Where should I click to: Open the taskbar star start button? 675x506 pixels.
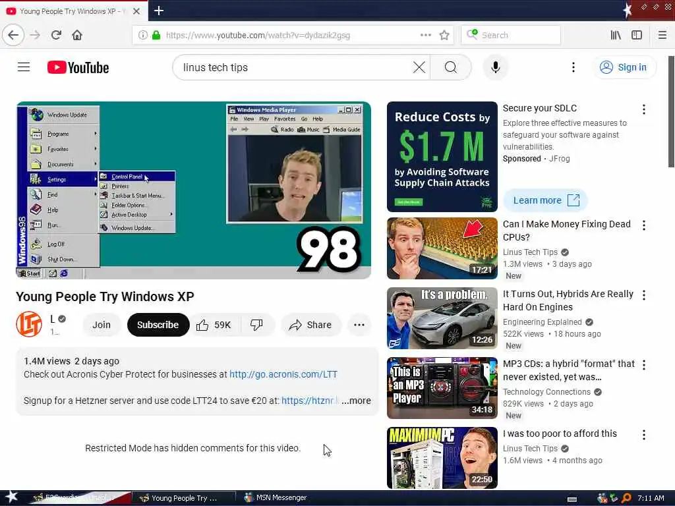click(x=11, y=497)
